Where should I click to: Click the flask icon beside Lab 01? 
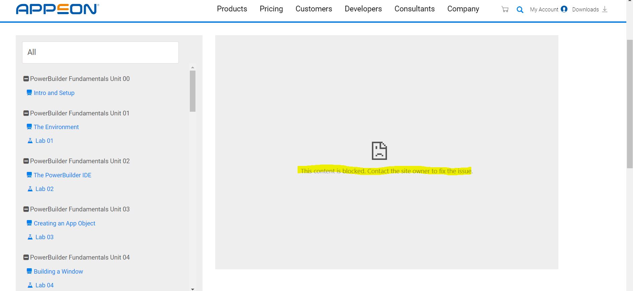30,141
